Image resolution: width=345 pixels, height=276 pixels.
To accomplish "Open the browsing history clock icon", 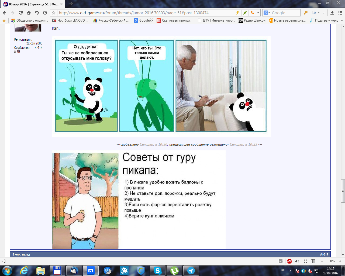I will click(45, 13).
